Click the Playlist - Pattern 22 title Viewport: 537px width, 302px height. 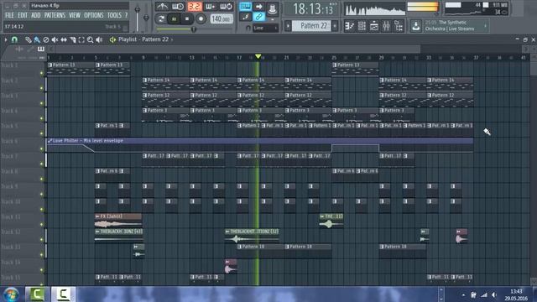tap(143, 39)
